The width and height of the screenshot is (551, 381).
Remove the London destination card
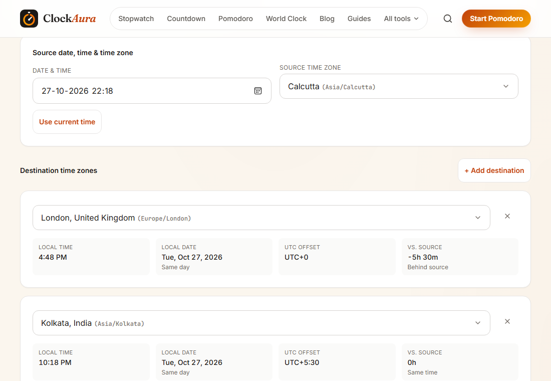507,216
